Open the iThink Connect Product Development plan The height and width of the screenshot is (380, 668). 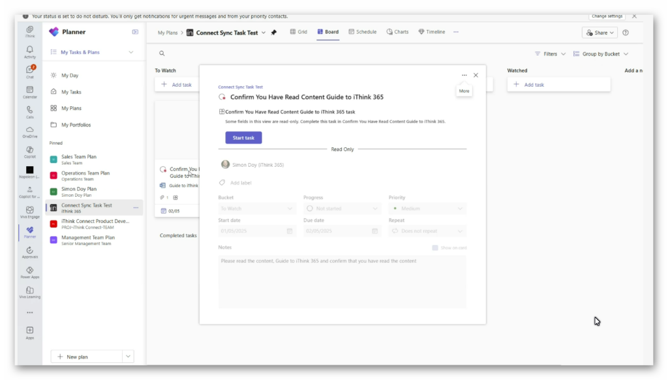(x=94, y=224)
